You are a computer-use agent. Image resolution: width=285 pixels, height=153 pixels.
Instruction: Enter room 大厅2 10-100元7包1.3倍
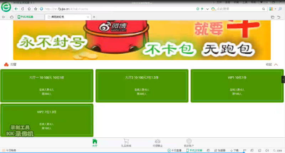(142, 86)
